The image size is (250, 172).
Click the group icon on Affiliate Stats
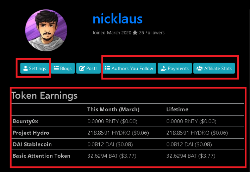pyautogui.click(x=199, y=68)
